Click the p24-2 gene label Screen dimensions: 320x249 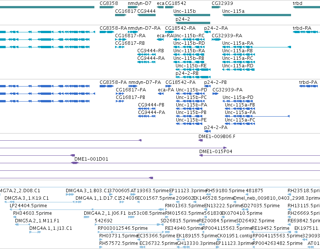pyautogui.click(x=183, y=19)
